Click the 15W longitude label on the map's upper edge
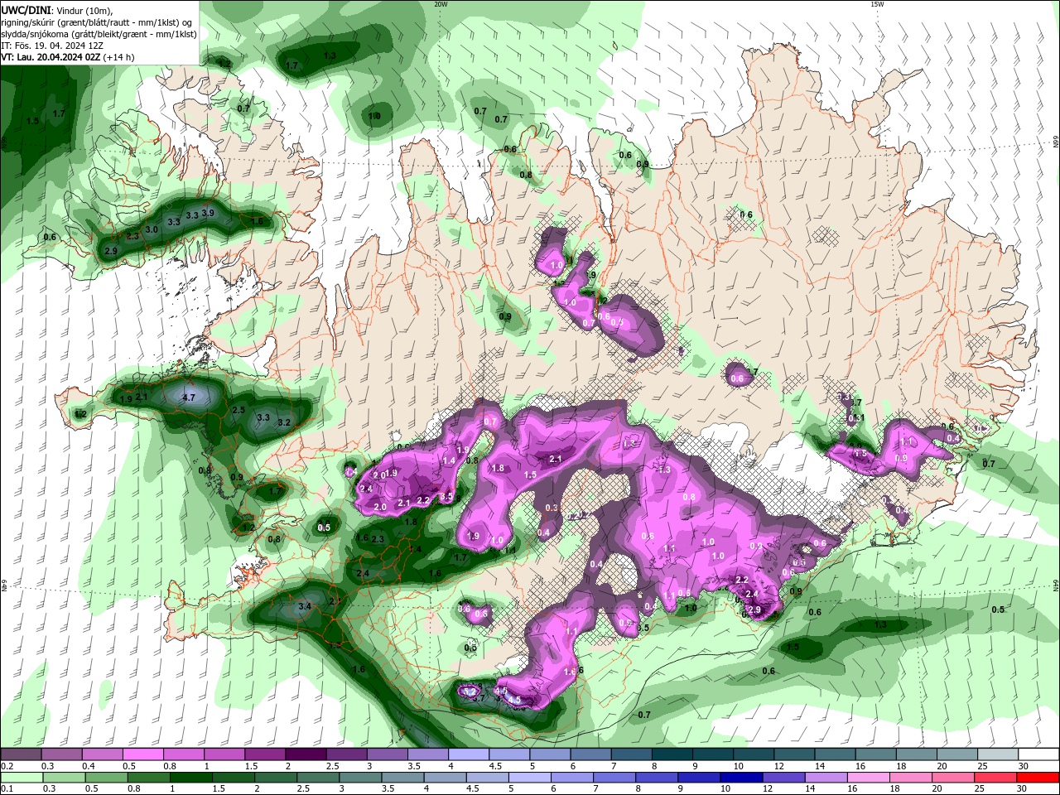The height and width of the screenshot is (795, 1060). pyautogui.click(x=877, y=4)
